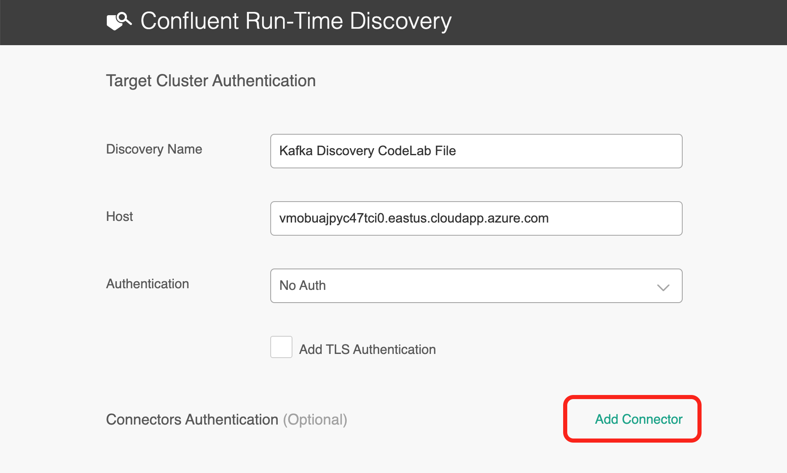Image resolution: width=787 pixels, height=473 pixels.
Task: Click the Add TLS Authentication label
Action: coord(367,349)
